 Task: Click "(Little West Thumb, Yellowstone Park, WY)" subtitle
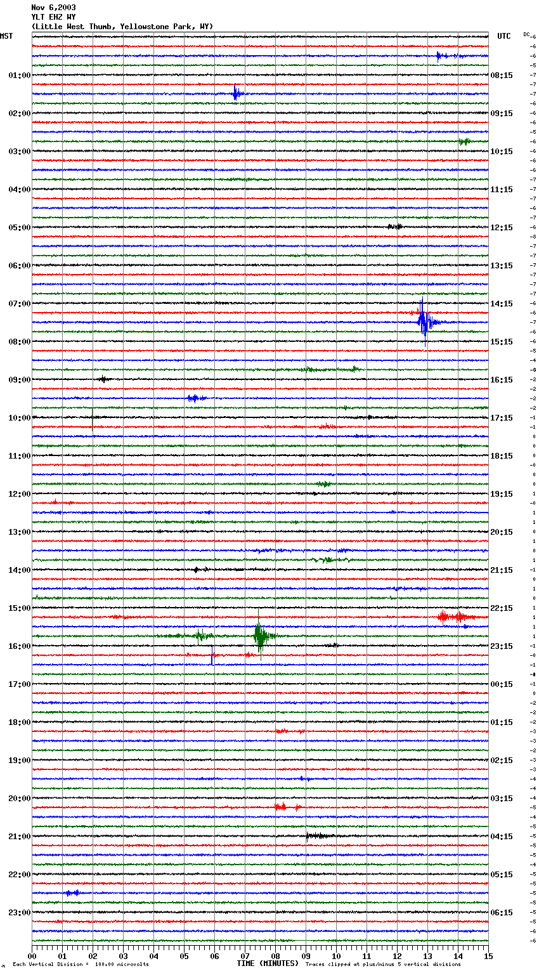click(x=122, y=27)
